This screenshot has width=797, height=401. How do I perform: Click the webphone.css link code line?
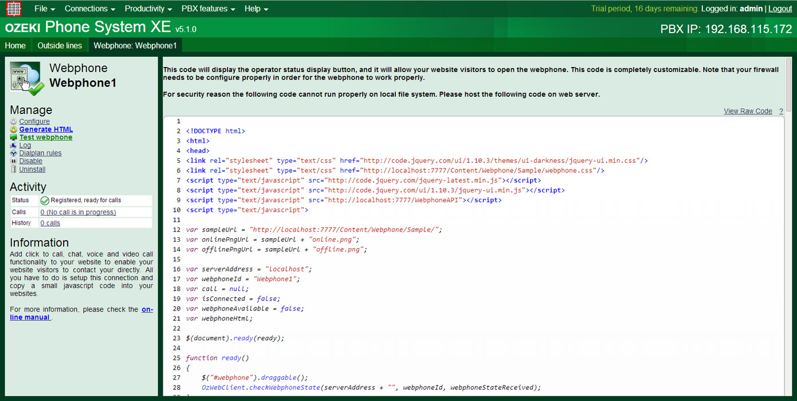point(395,171)
